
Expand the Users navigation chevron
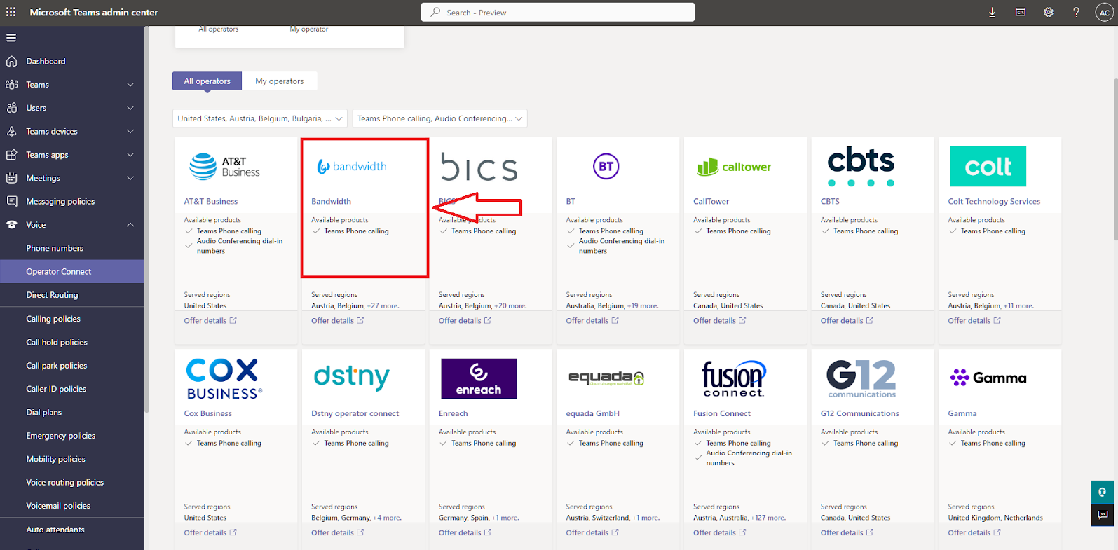pos(130,108)
